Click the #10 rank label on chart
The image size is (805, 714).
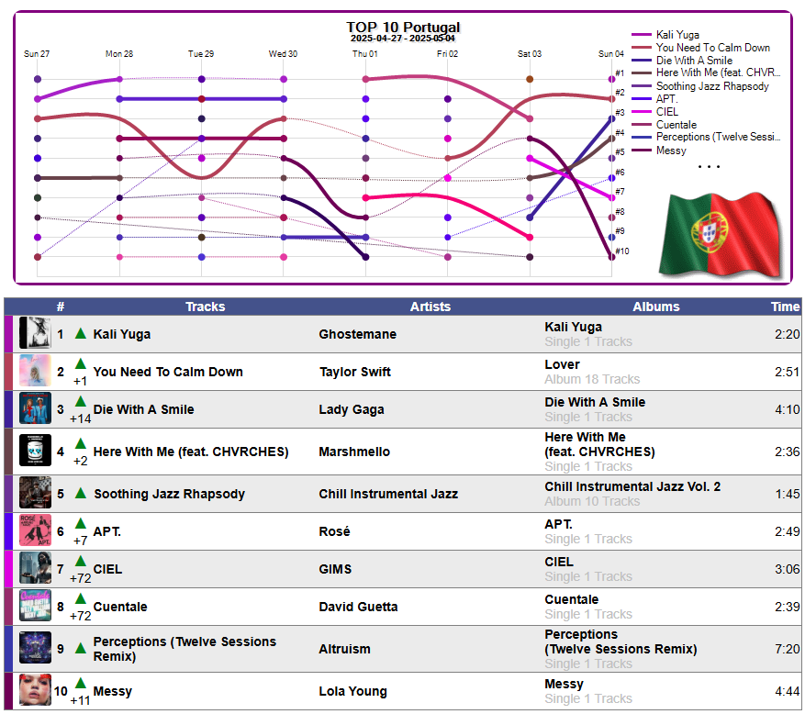point(621,251)
